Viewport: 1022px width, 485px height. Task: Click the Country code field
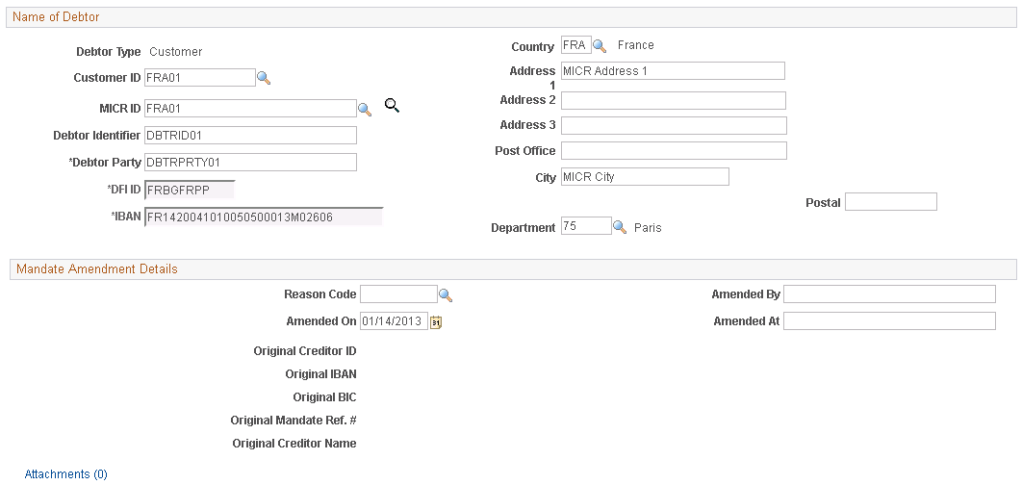pyautogui.click(x=576, y=45)
